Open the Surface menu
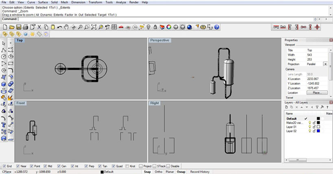Screen dimensions: 333x174 point(43,2)
